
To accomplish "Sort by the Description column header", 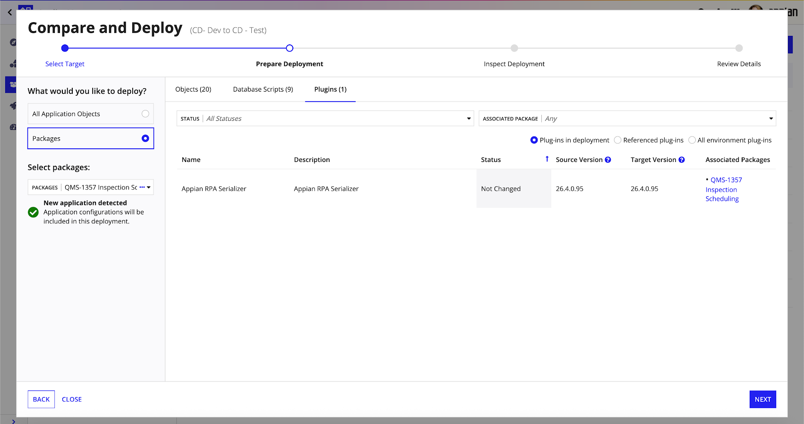I will click(x=312, y=160).
